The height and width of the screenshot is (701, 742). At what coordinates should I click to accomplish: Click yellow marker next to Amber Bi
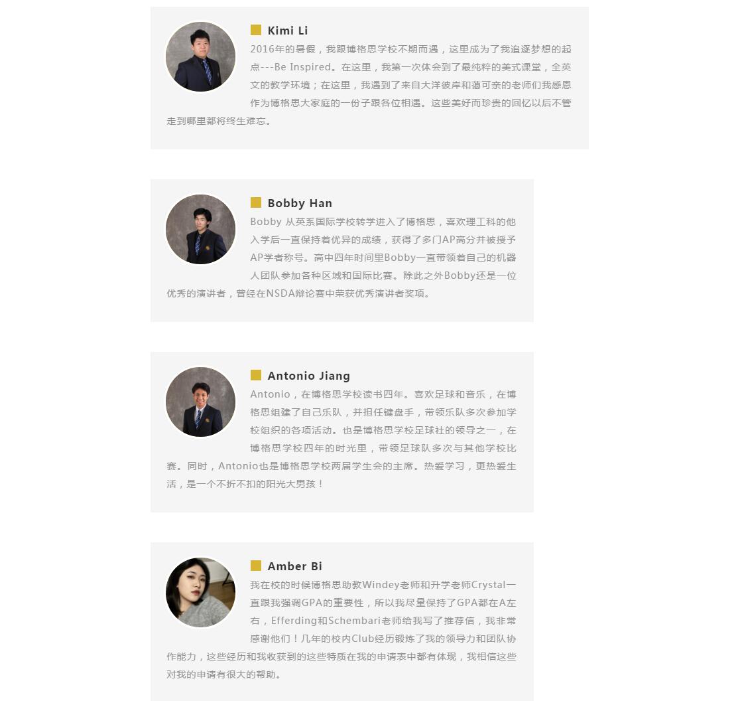coord(255,566)
